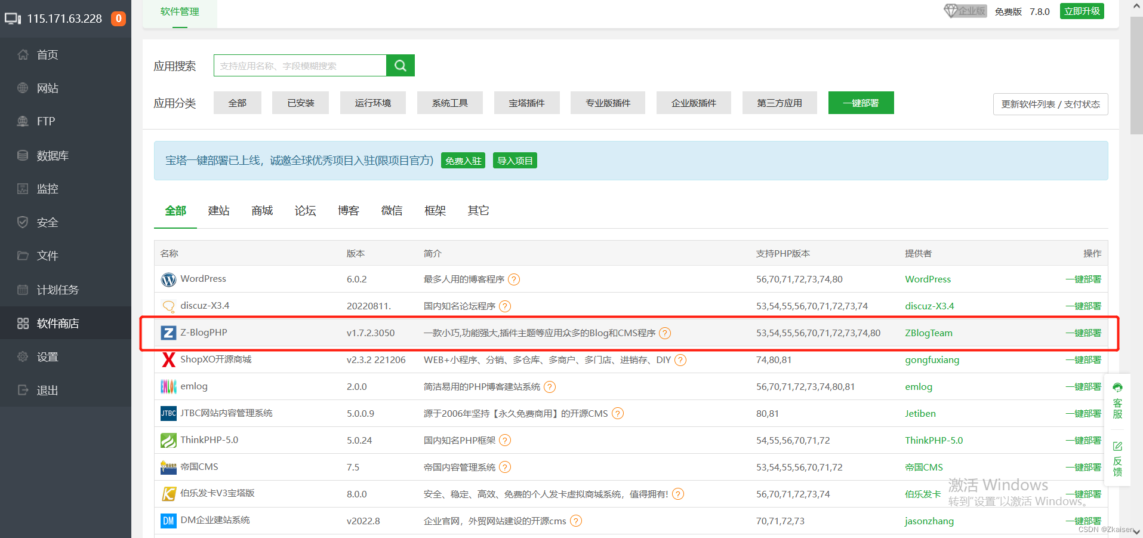Switch to the 其它 category tab
The height and width of the screenshot is (538, 1143).
pos(478,211)
